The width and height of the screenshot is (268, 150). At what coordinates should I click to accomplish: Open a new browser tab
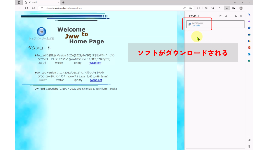click(x=63, y=3)
